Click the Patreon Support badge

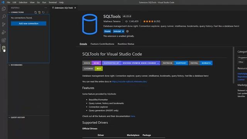(174, 63)
